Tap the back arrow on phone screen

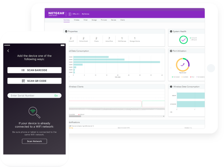coord(8,51)
